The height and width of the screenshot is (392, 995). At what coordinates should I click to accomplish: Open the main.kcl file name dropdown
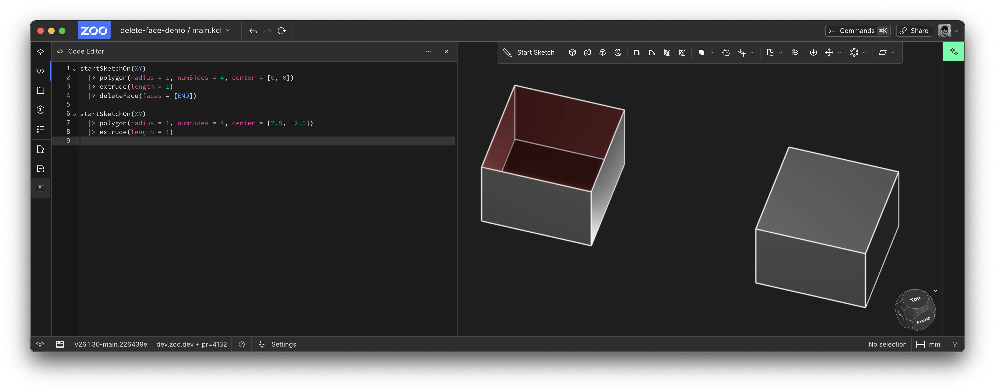pos(228,31)
